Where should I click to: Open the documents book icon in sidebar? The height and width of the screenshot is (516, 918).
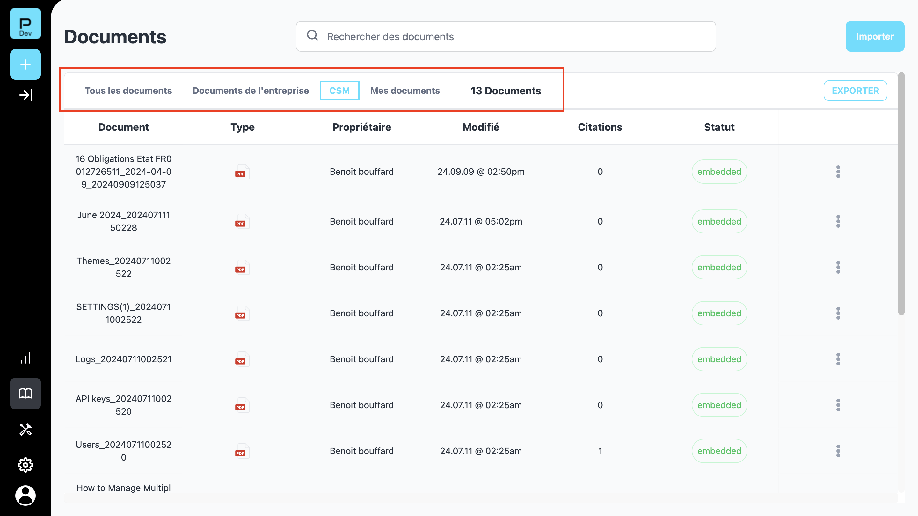25,393
